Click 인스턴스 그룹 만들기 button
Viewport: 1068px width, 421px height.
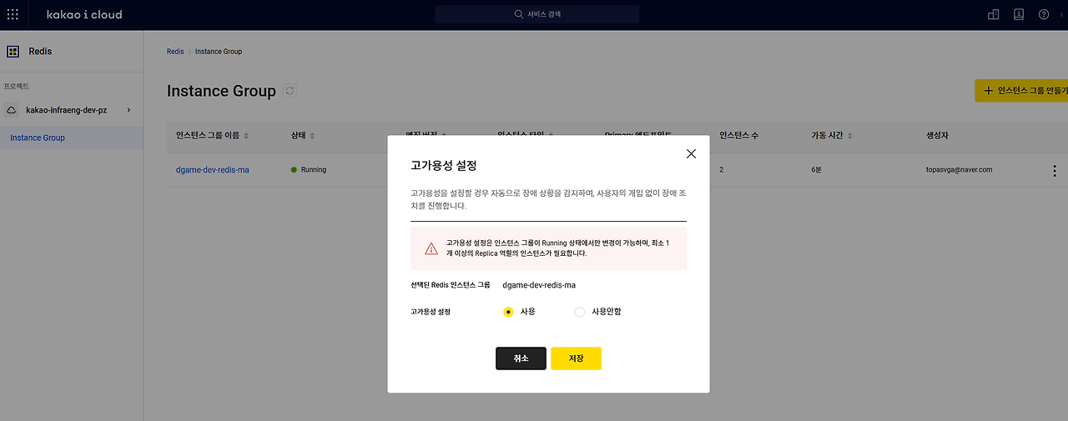pos(1022,91)
